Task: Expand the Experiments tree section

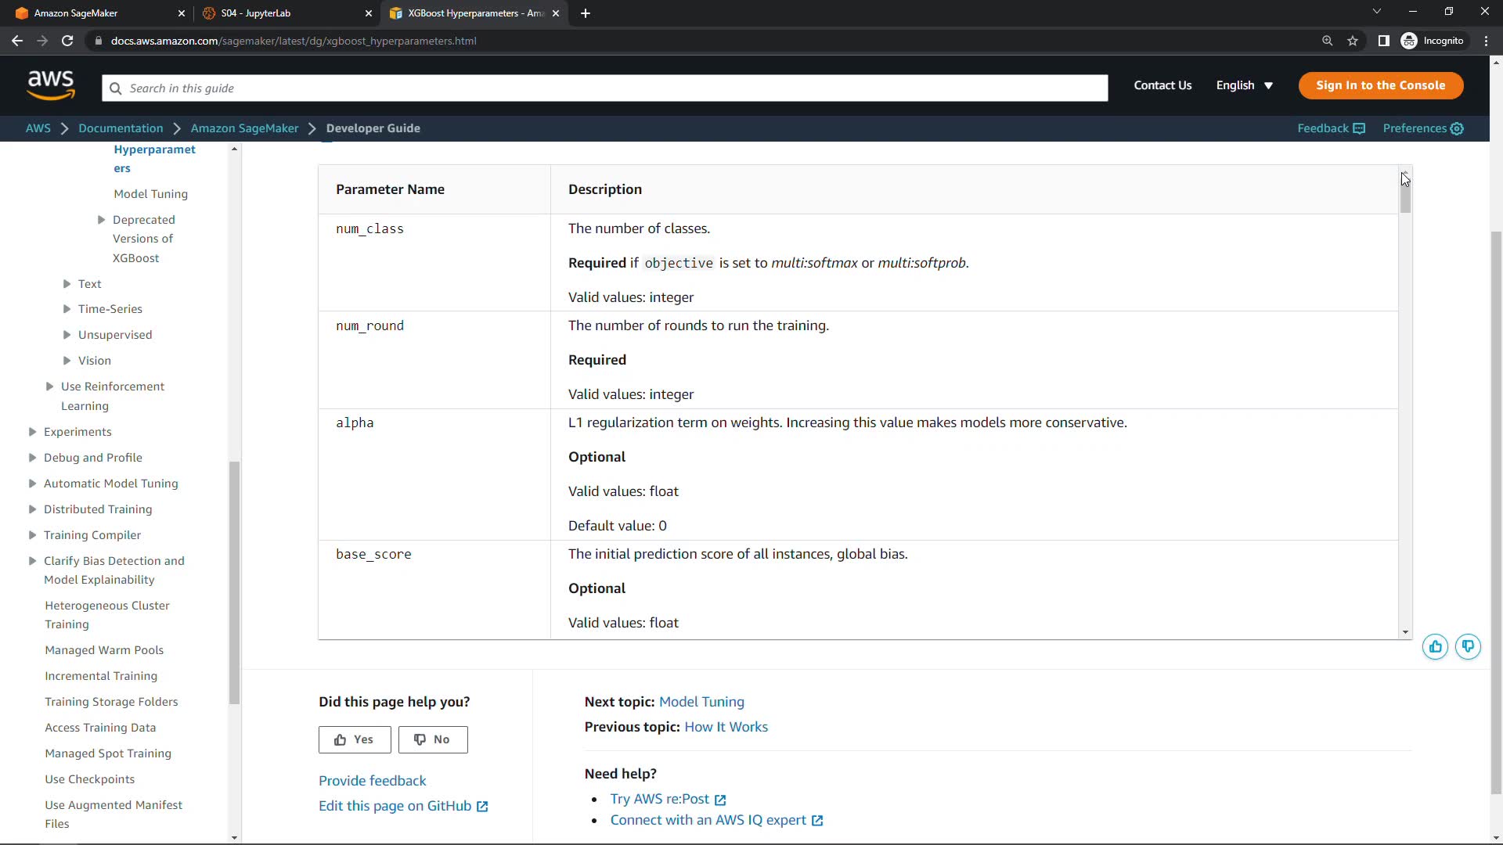Action: (x=32, y=432)
